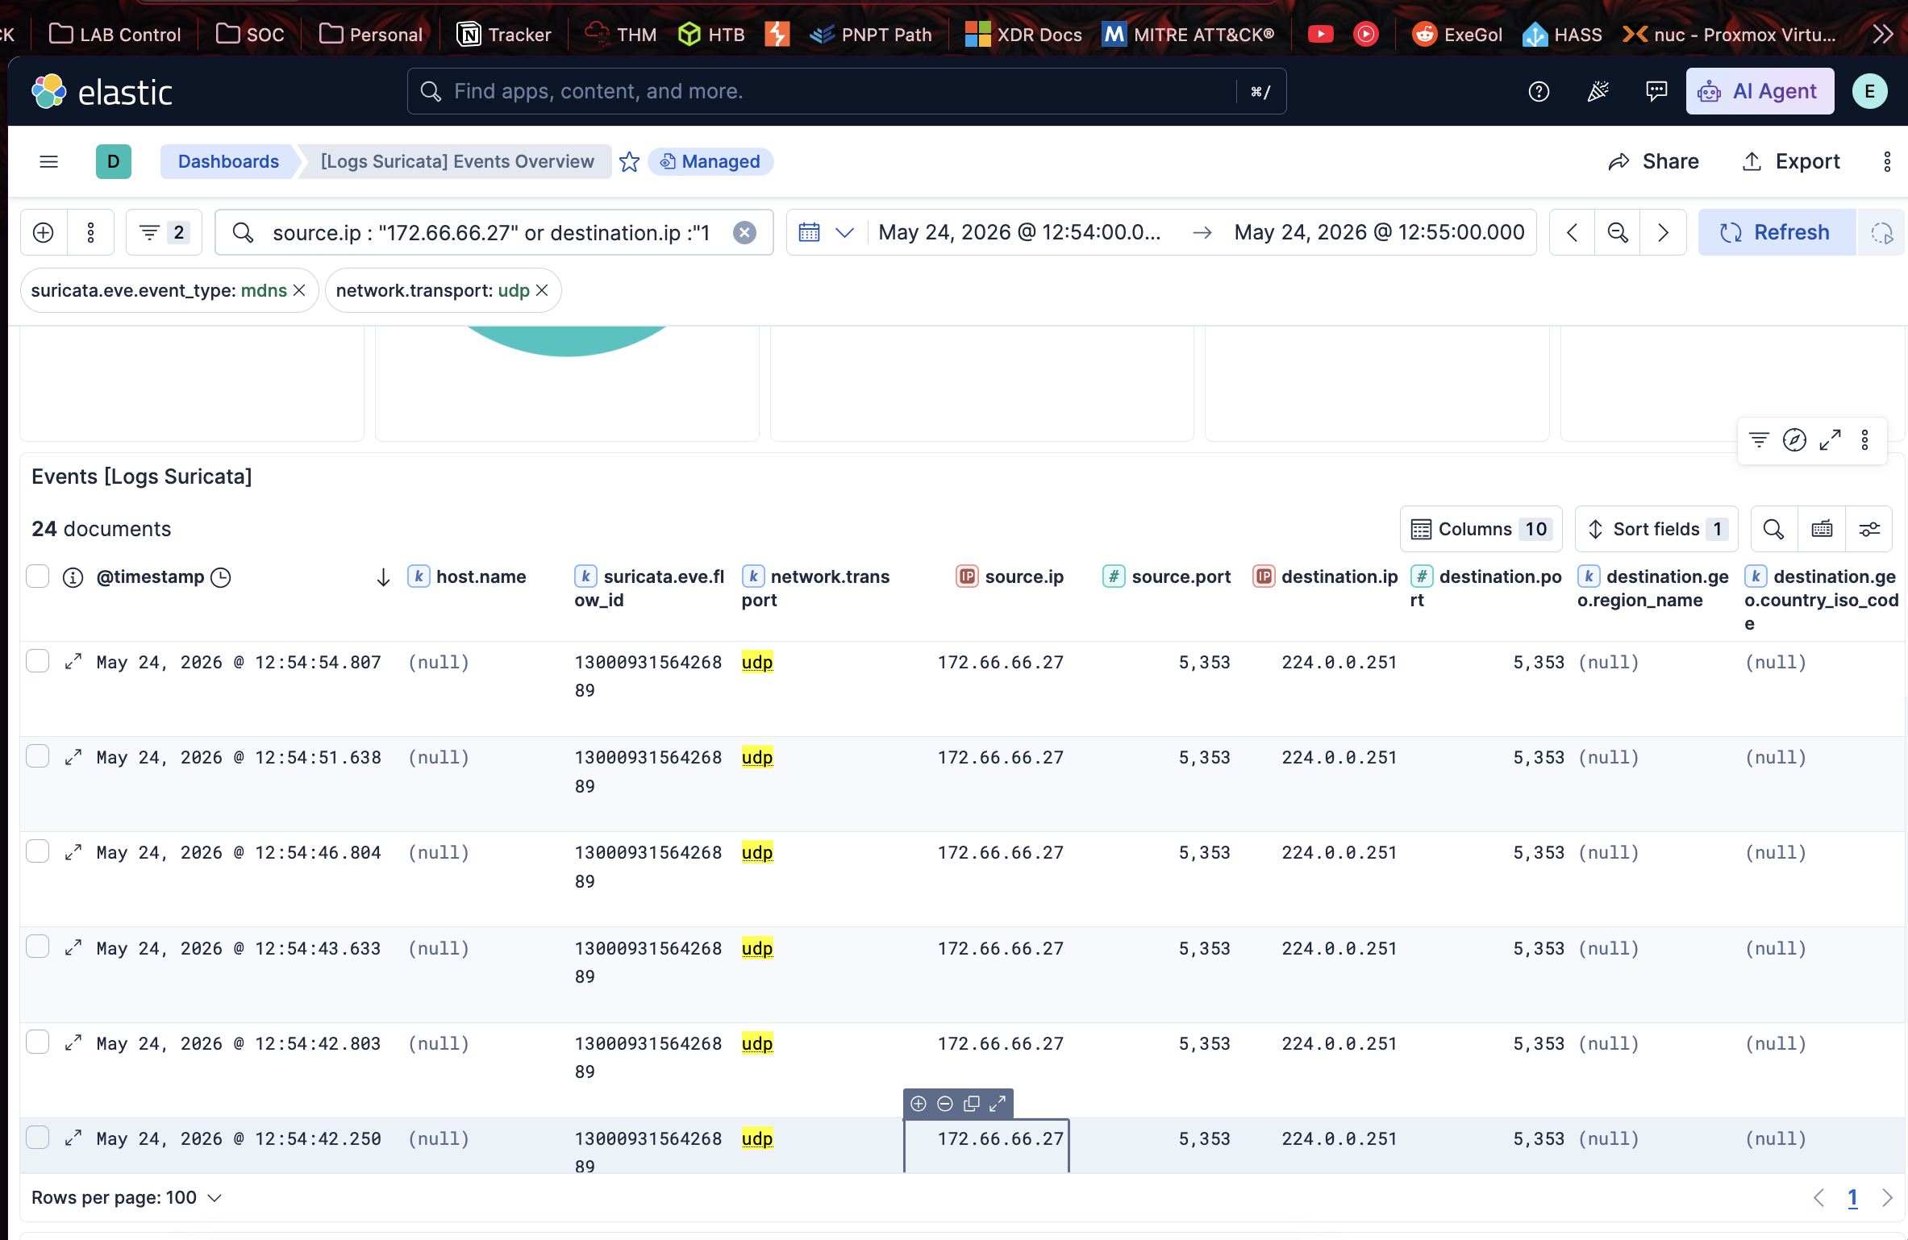Open the network.transport: udp filter pill
The width and height of the screenshot is (1908, 1240).
click(x=433, y=290)
